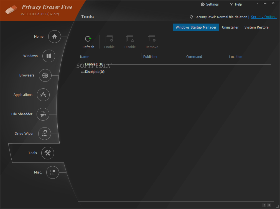Open the Windows cleaning section icon
Image resolution: width=280 pixels, height=209 pixels.
tap(49, 56)
